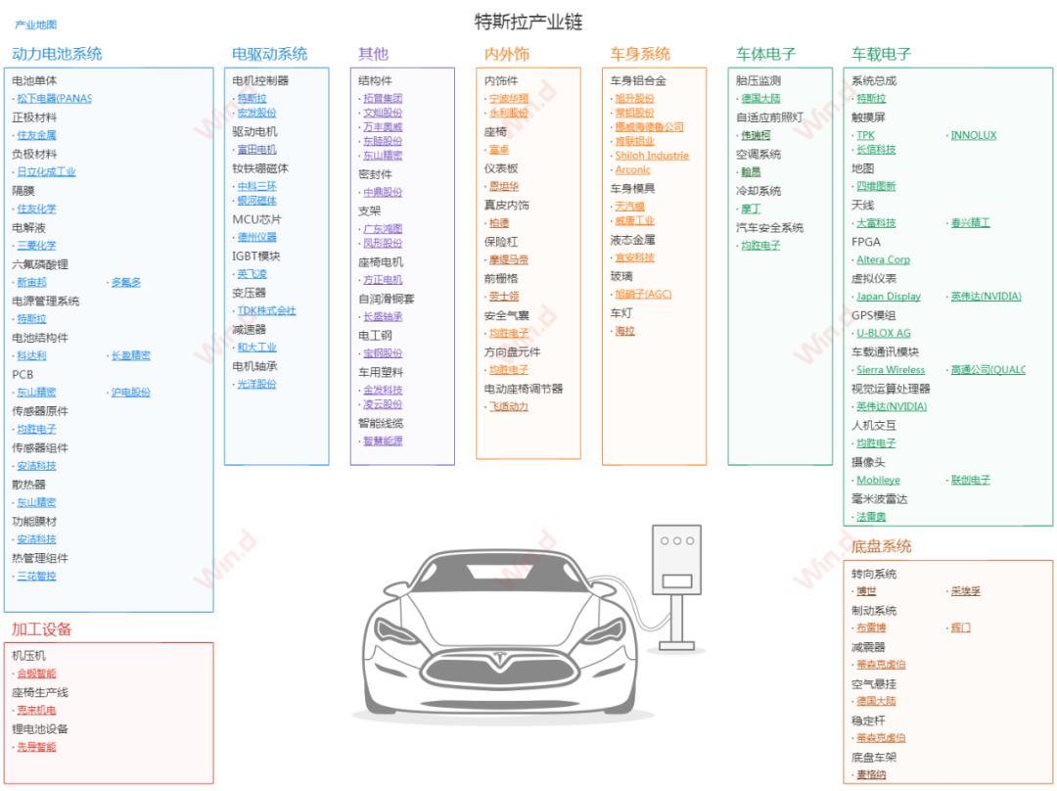Click 博世 under 转向系统
Image resolution: width=1057 pixels, height=791 pixels.
click(866, 591)
